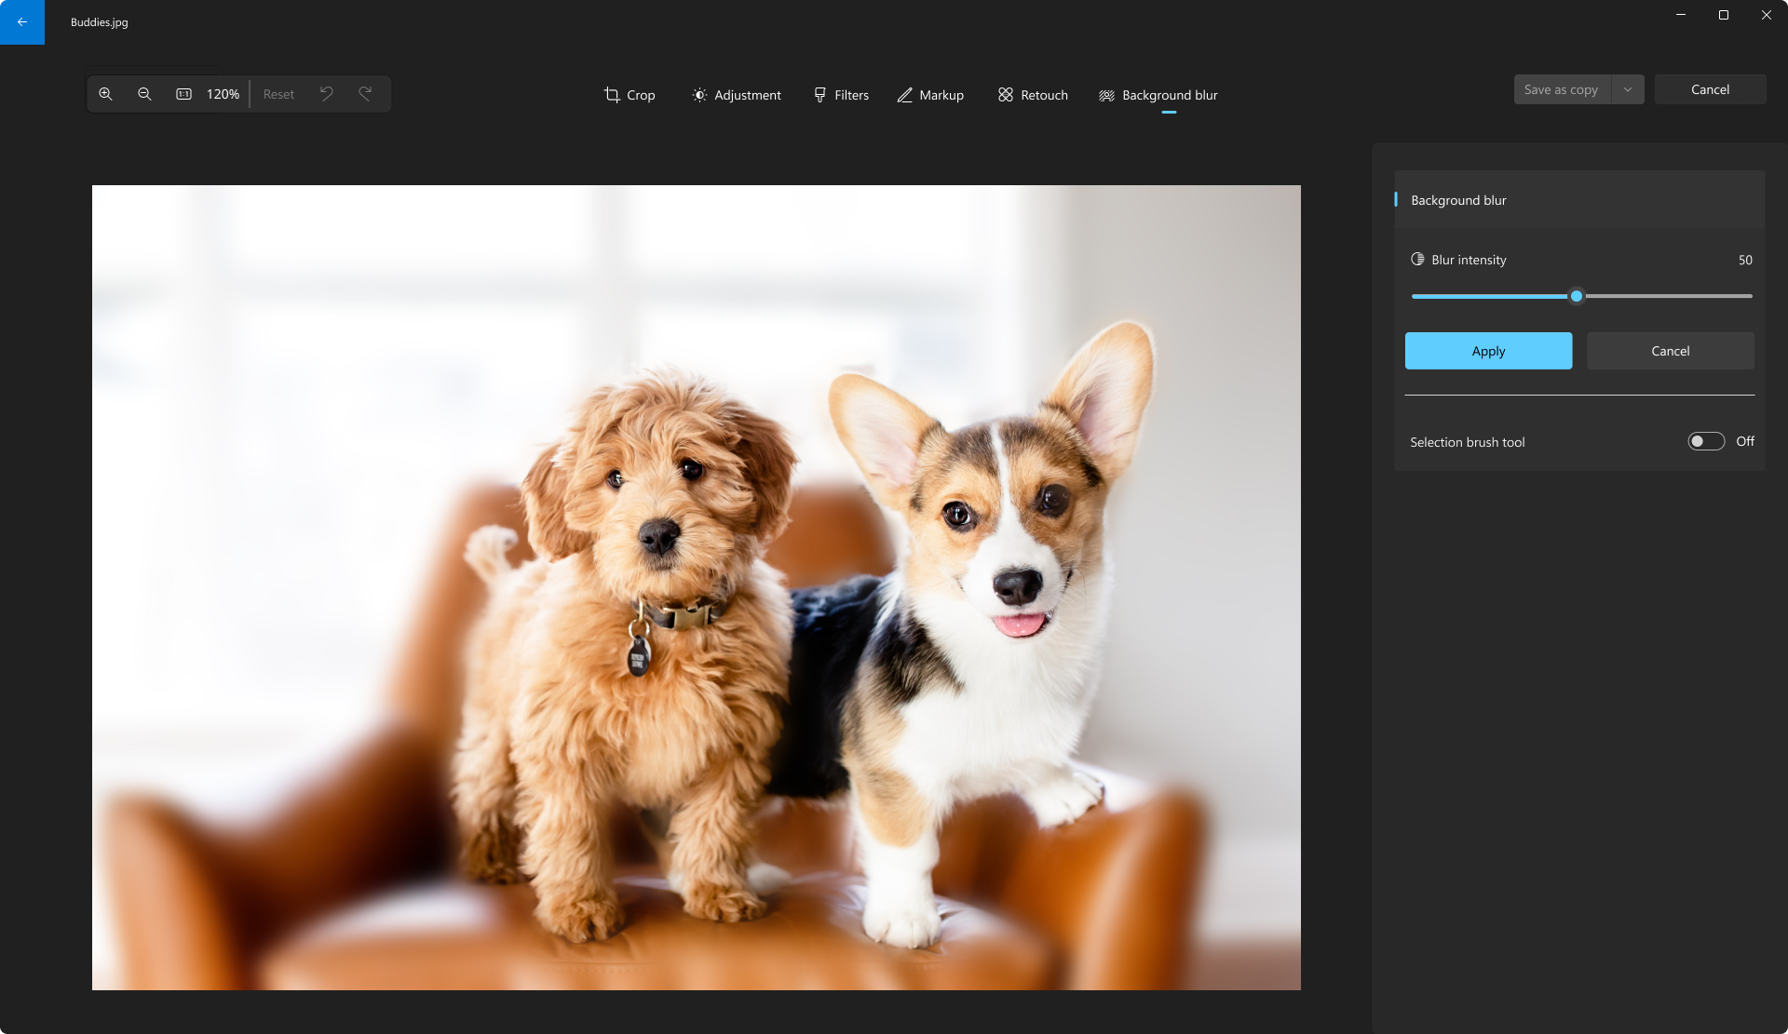The image size is (1788, 1034).
Task: Select the Crop tool
Action: coord(628,95)
